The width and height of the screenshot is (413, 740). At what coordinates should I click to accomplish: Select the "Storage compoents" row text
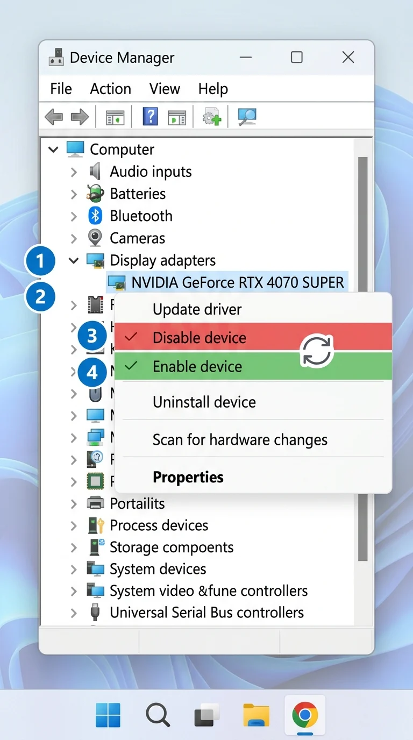pos(172,547)
